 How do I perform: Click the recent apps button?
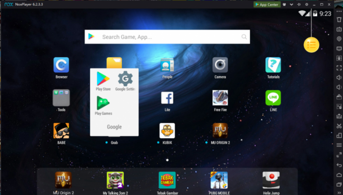point(339,185)
